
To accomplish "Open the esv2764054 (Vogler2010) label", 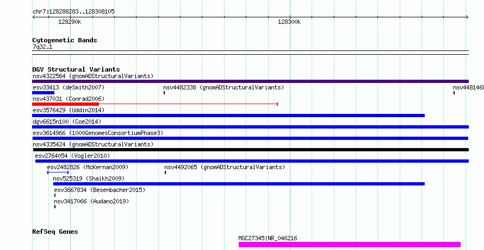I will point(72,156).
